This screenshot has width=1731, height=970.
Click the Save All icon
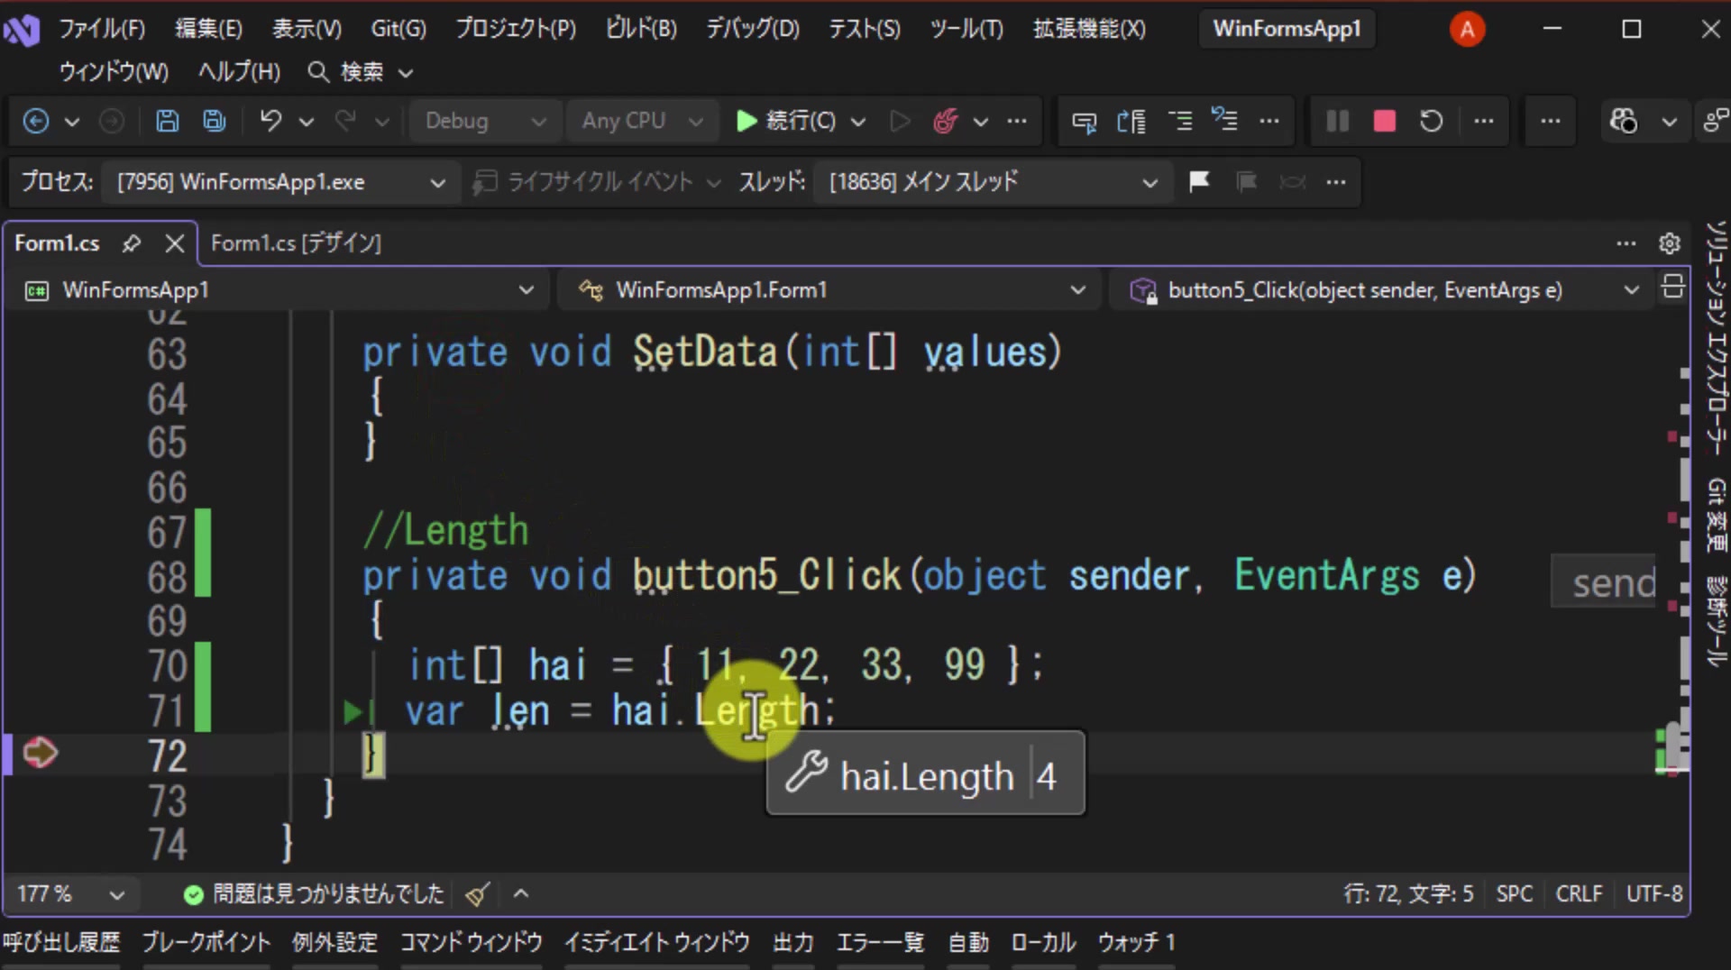coord(215,121)
